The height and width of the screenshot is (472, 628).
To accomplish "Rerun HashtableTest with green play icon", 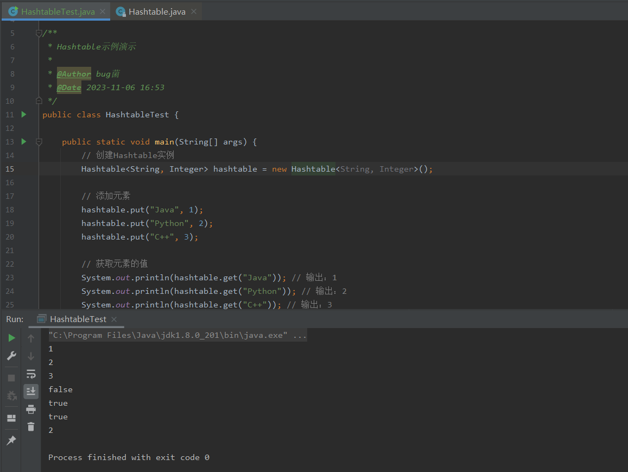I will click(x=11, y=338).
